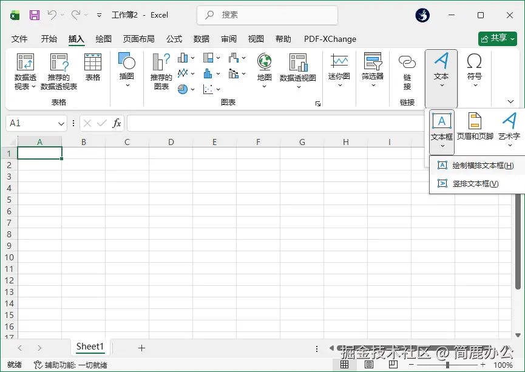
Task: Switch to the Formulas (公式) tab
Action: pos(174,39)
